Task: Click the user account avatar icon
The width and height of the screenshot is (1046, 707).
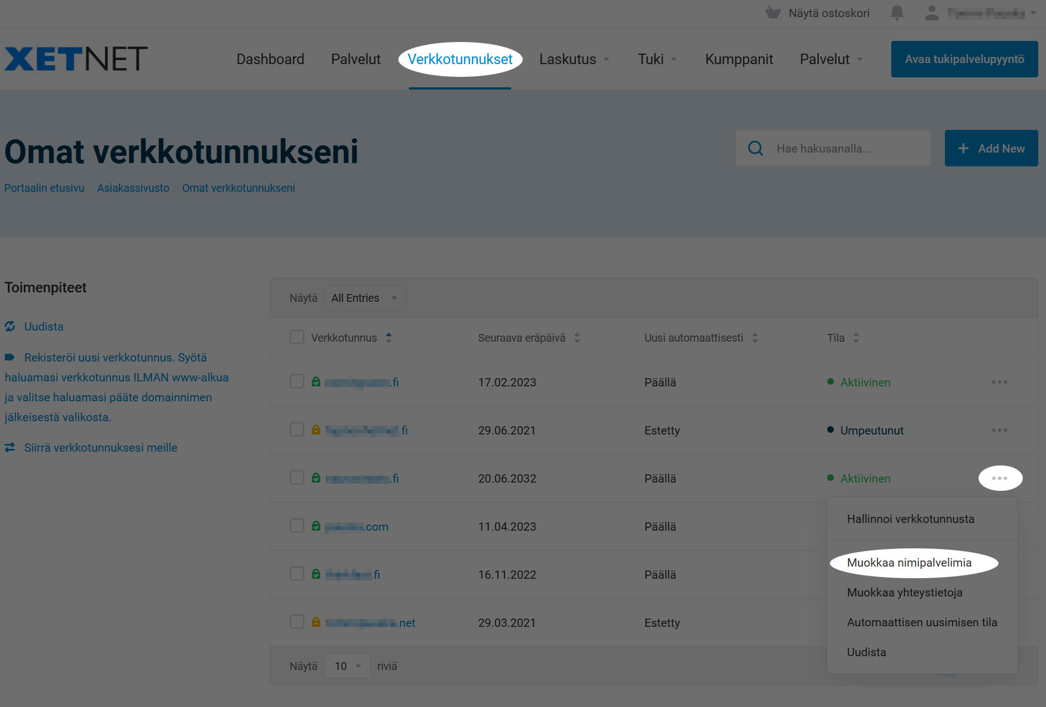Action: point(932,13)
